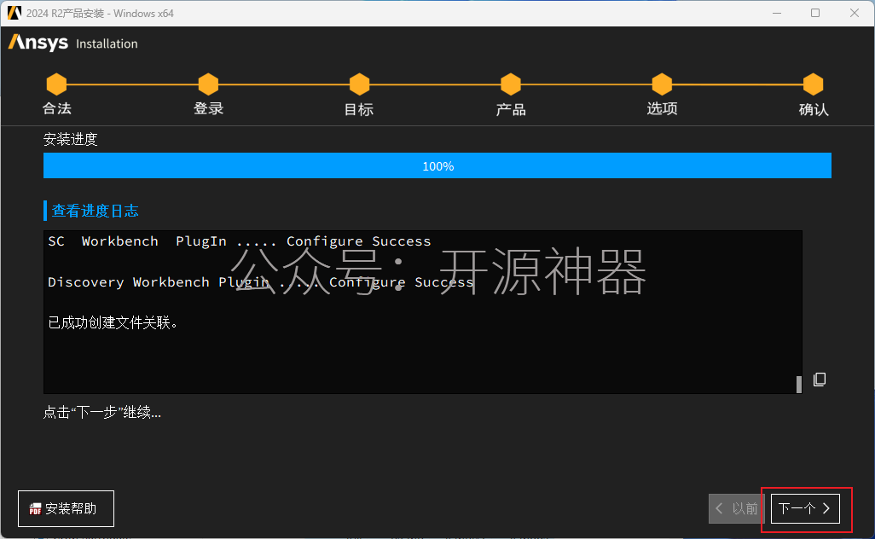Click the log panel scrollbar thumb
The width and height of the screenshot is (875, 539).
point(799,384)
